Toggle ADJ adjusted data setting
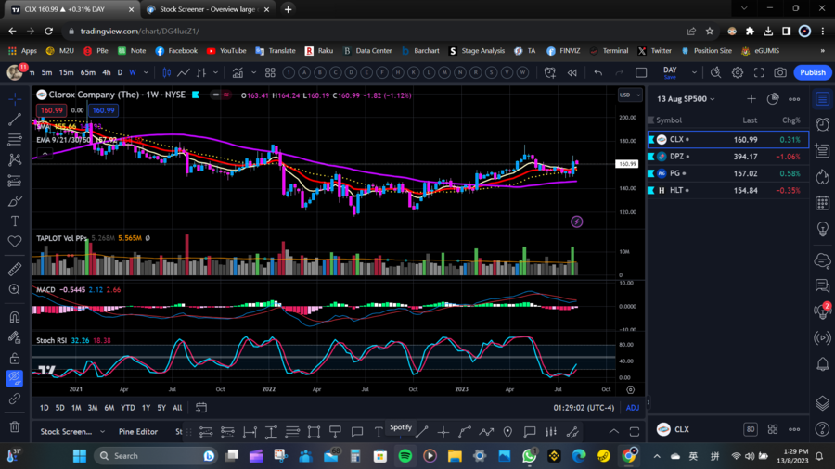The image size is (835, 469). coord(633,408)
